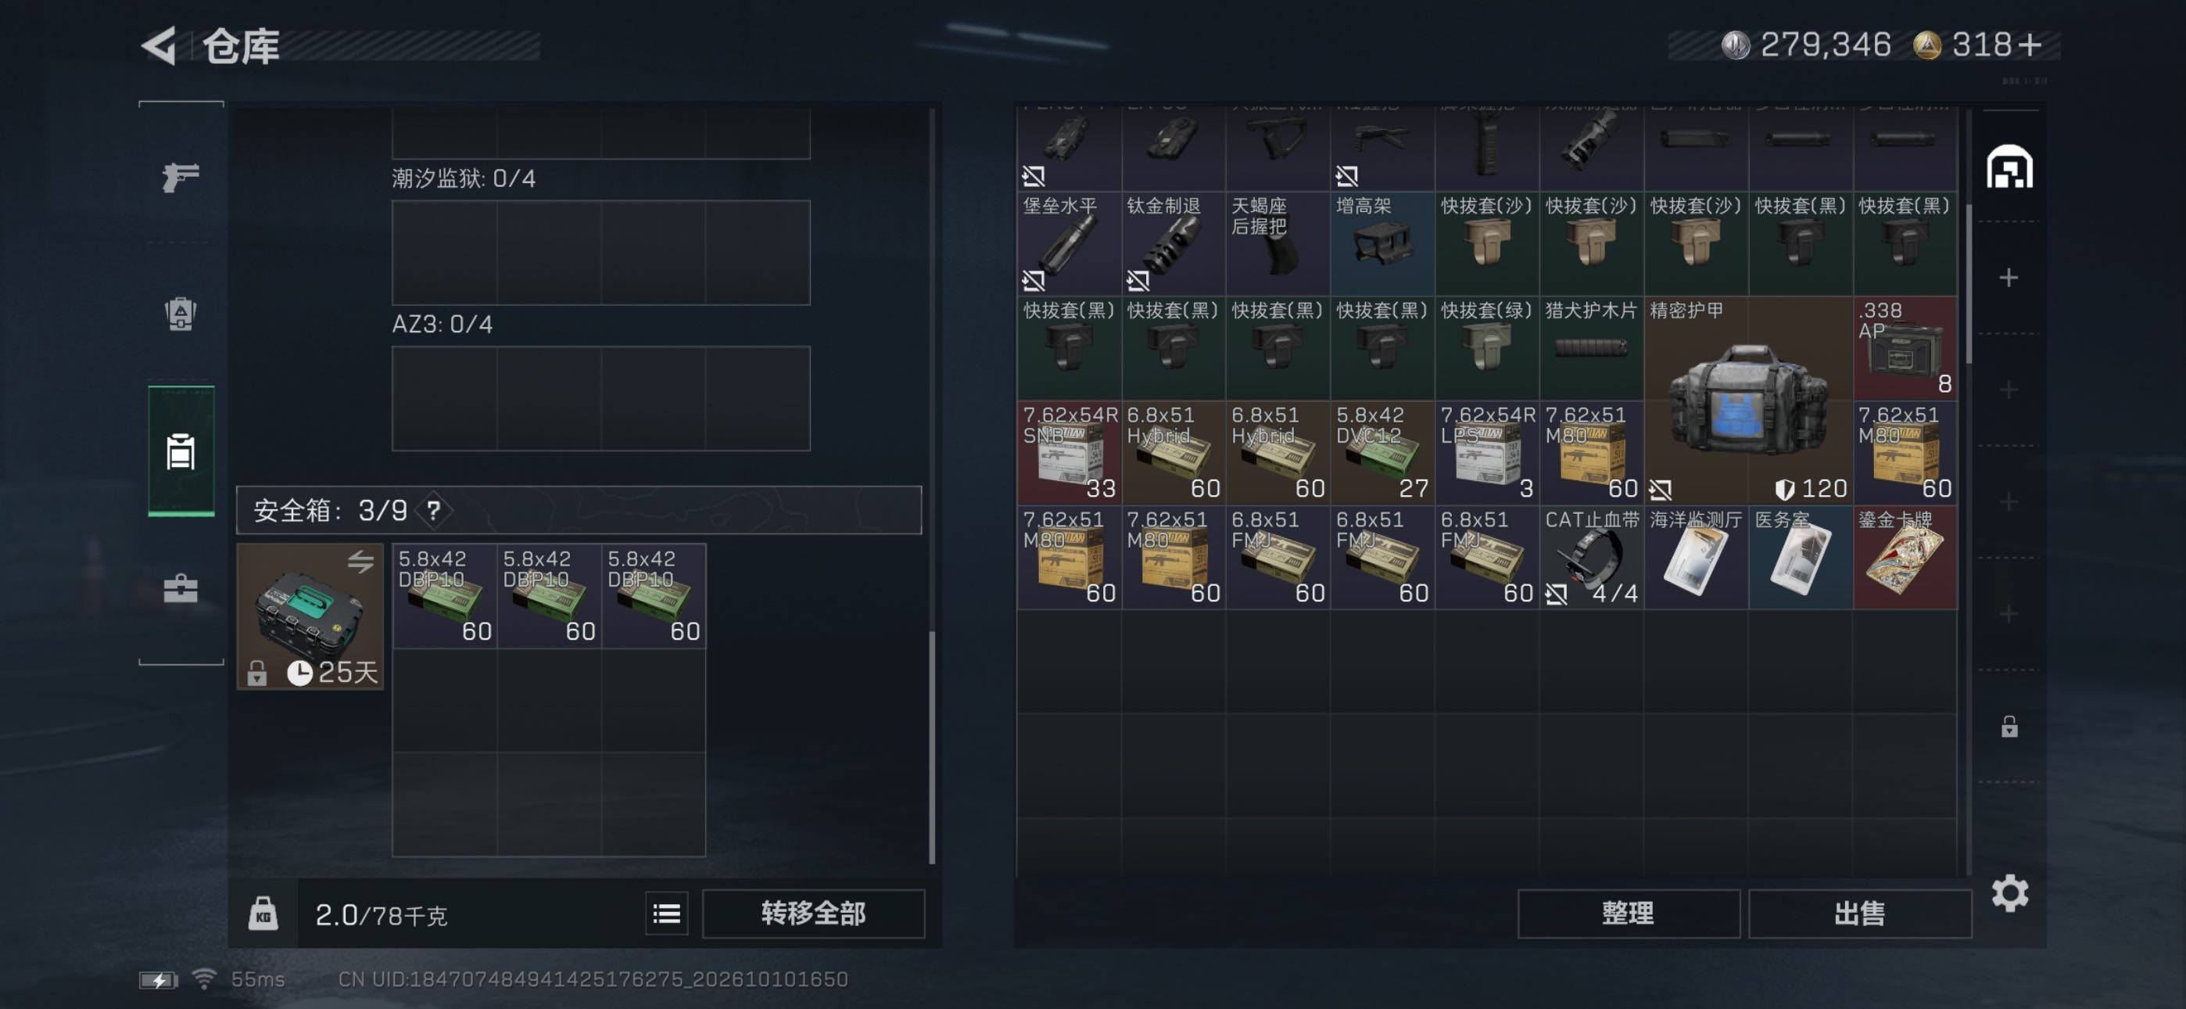Go back using the warehouse back arrow
This screenshot has height=1009, width=2186.
pos(159,45)
